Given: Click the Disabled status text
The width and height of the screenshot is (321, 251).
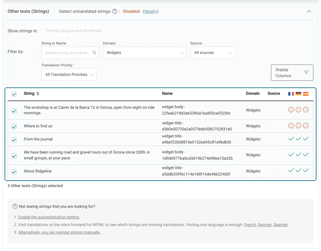Looking at the screenshot, I should point(131,12).
